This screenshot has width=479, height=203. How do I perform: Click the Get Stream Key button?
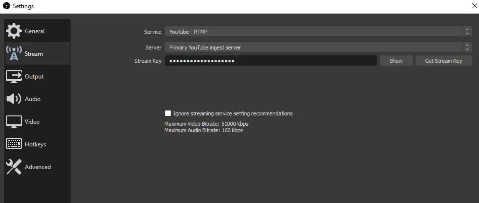click(x=444, y=61)
